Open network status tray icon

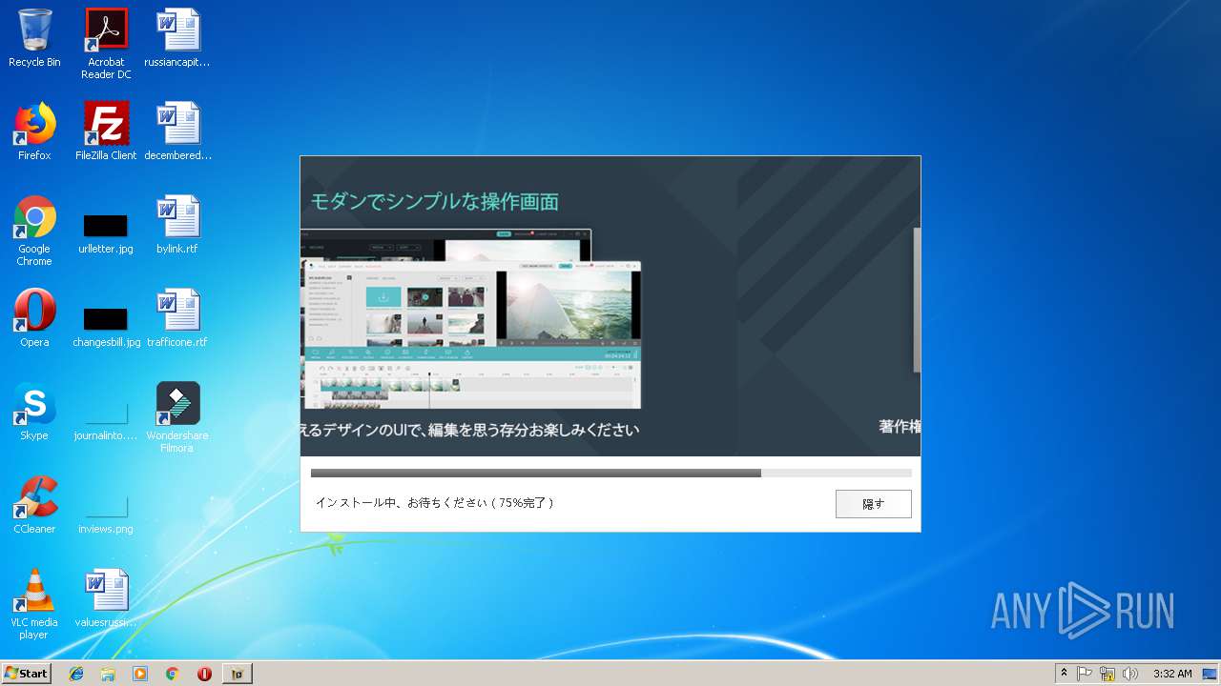pos(1107,674)
